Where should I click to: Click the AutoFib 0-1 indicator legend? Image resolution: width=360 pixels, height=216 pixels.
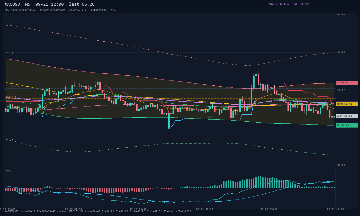pos(78,10)
